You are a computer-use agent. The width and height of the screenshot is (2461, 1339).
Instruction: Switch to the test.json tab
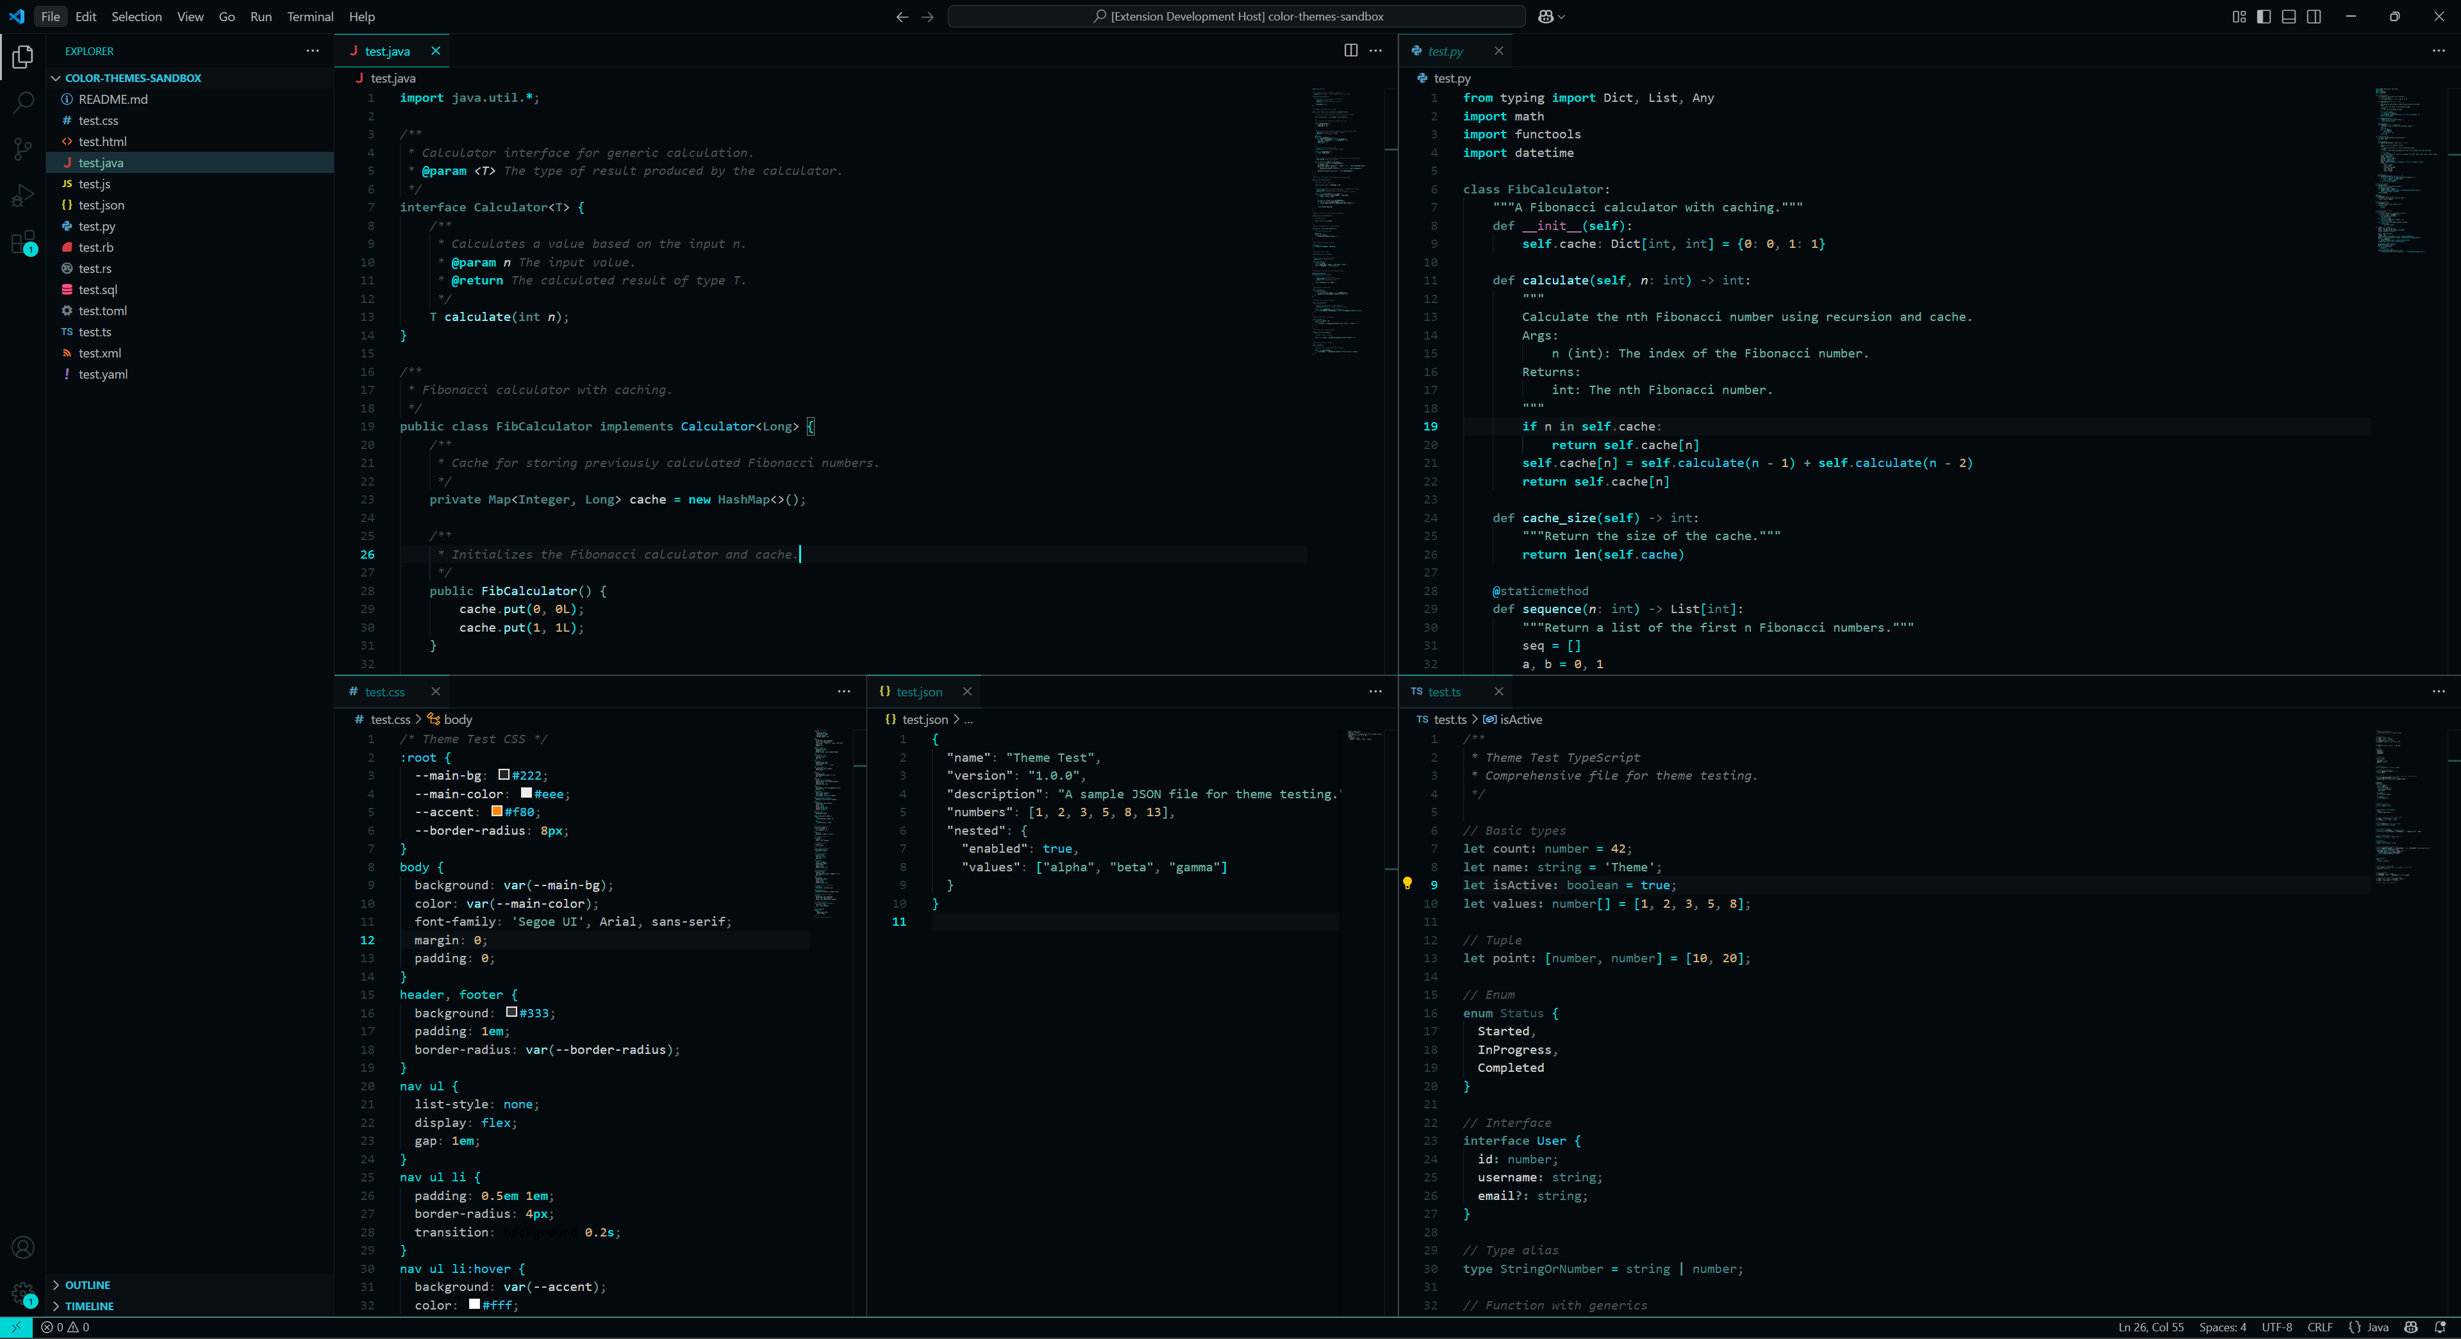pos(918,691)
